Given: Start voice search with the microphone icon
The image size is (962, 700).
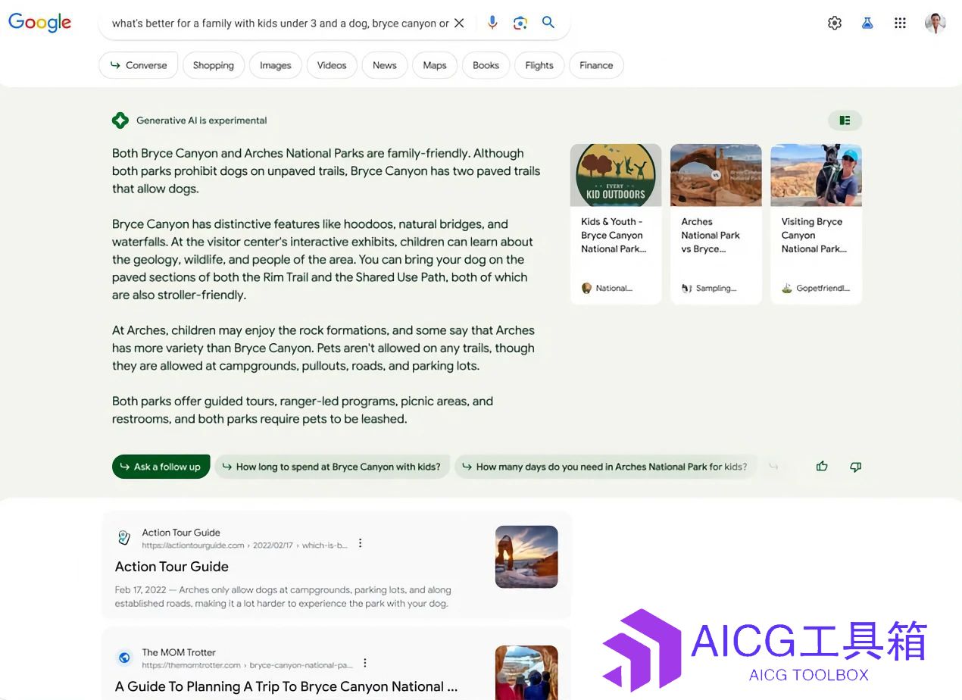Looking at the screenshot, I should (x=492, y=23).
